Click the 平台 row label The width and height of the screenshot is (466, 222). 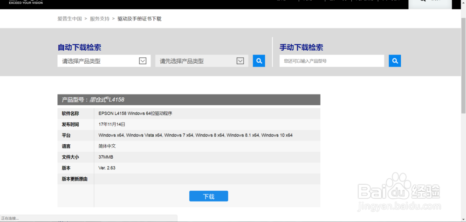tap(66, 135)
